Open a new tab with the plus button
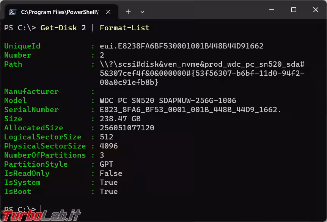 (128, 12)
